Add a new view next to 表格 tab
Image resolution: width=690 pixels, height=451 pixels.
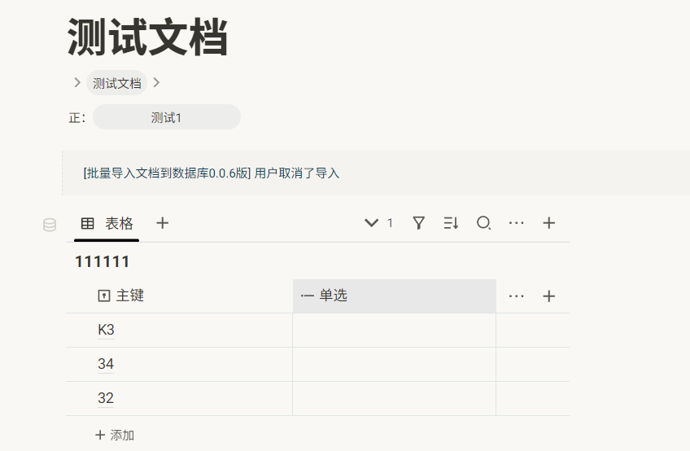pyautogui.click(x=163, y=223)
